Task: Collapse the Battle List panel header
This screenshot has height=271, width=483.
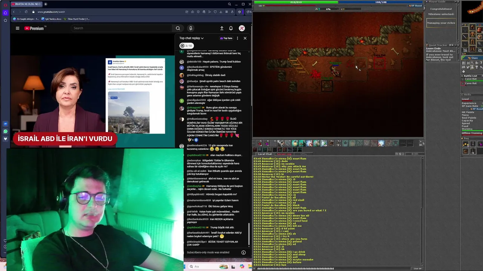Action: pyautogui.click(x=472, y=76)
